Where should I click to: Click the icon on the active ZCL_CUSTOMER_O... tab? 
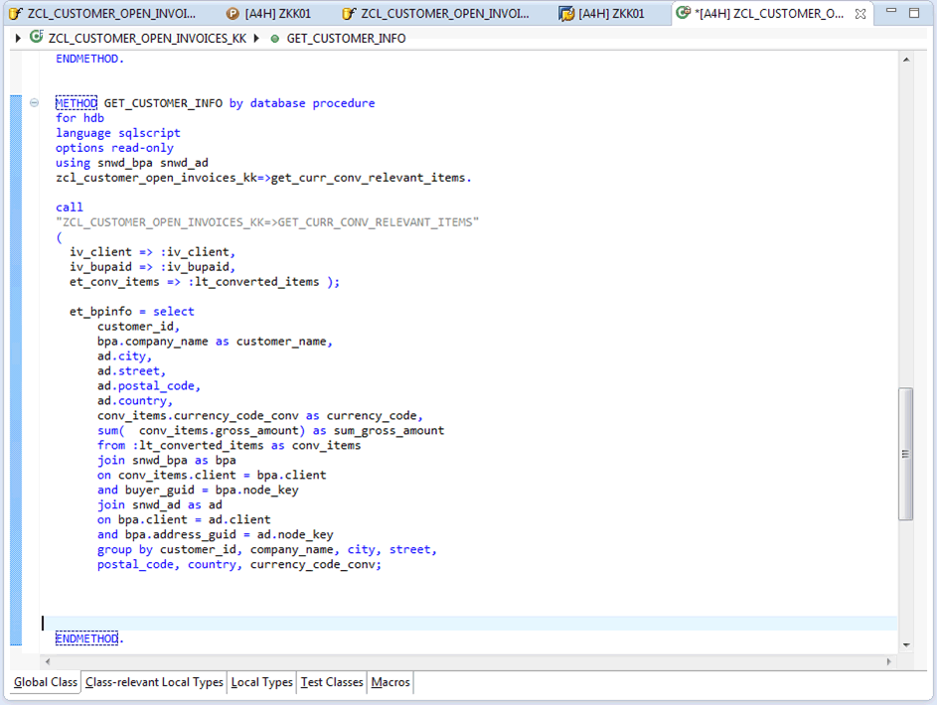click(x=683, y=14)
